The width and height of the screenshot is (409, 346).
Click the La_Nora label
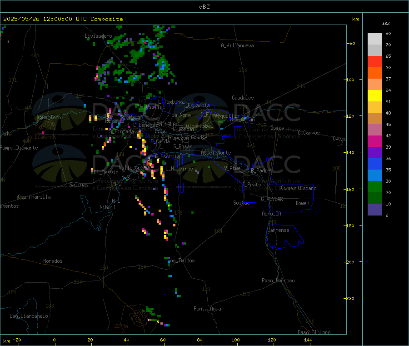tap(181, 115)
